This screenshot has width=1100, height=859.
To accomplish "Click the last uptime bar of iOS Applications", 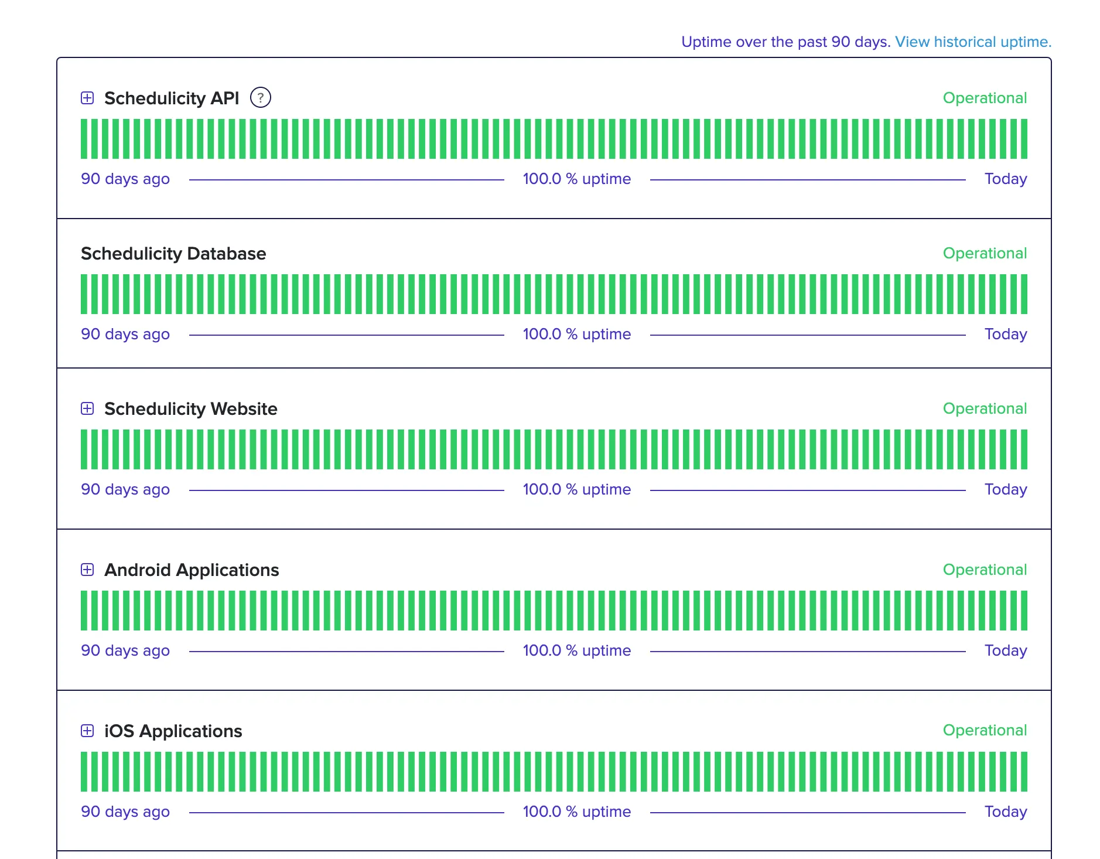I will point(1024,772).
